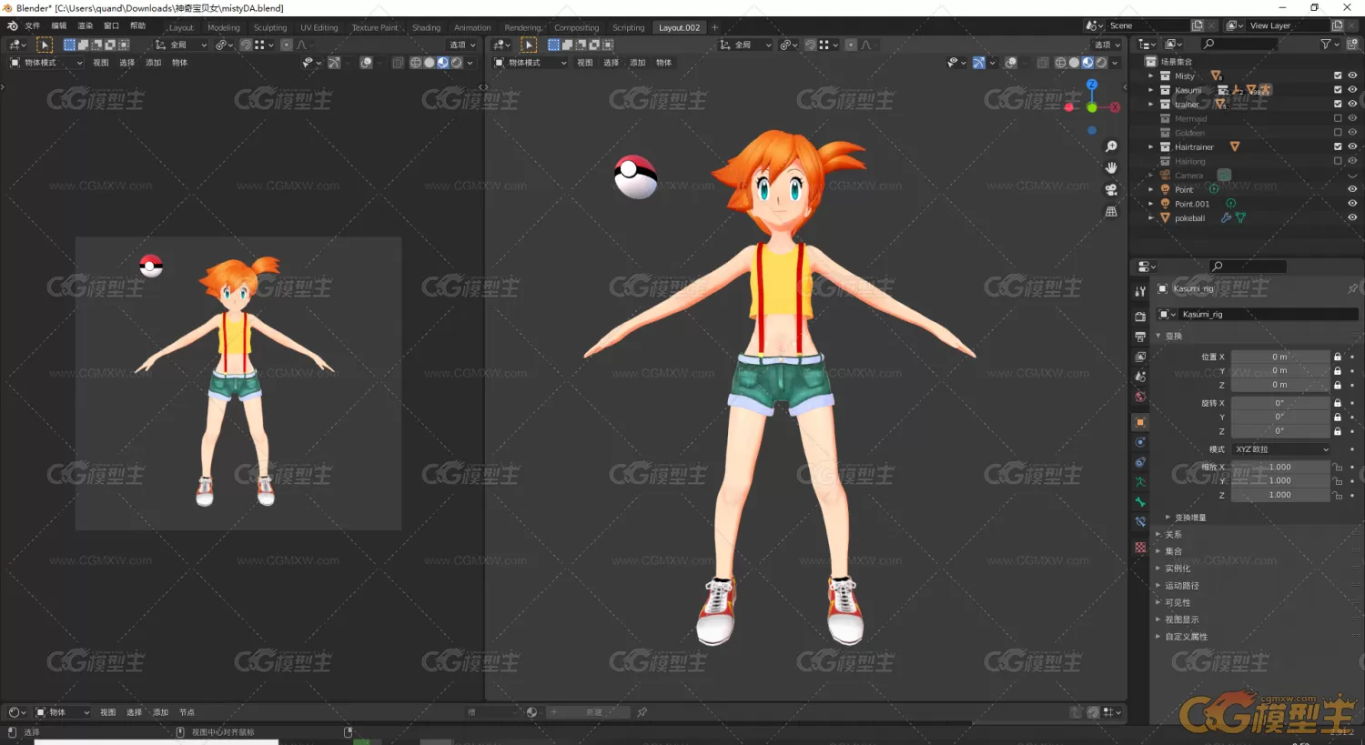Image resolution: width=1365 pixels, height=745 pixels.
Task: Click the pin icon in properties editor
Action: 1352,288
